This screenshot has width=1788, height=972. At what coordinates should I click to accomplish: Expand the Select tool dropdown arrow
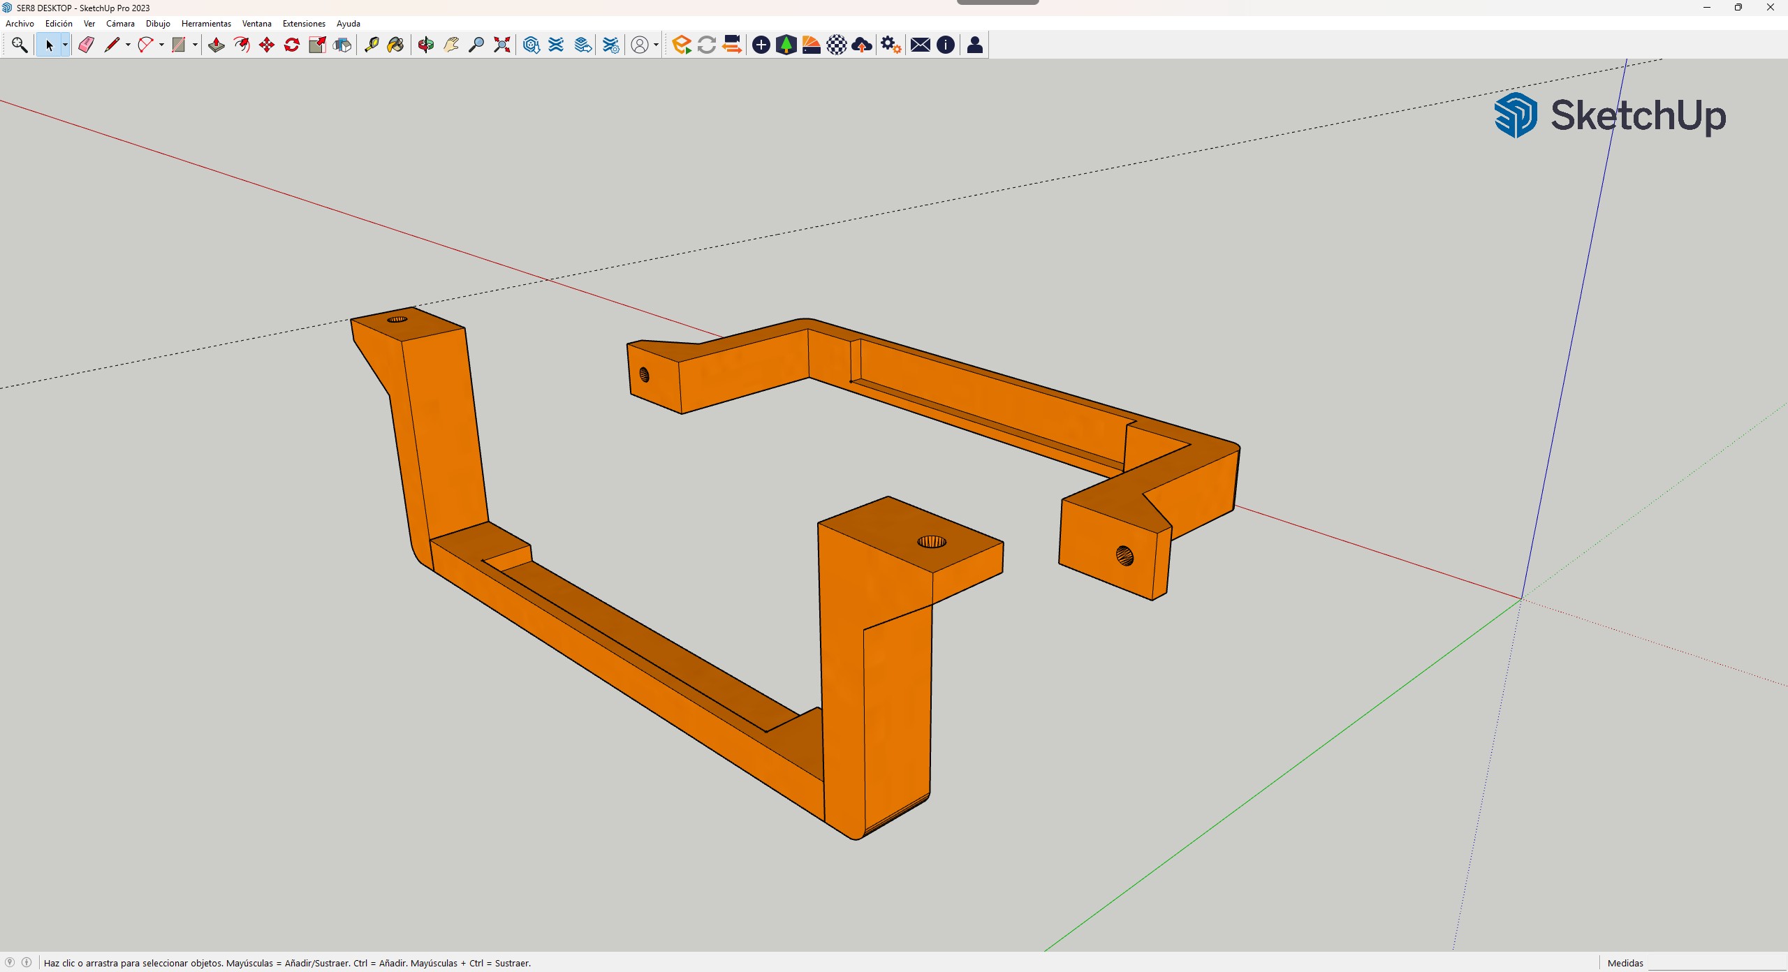(65, 45)
